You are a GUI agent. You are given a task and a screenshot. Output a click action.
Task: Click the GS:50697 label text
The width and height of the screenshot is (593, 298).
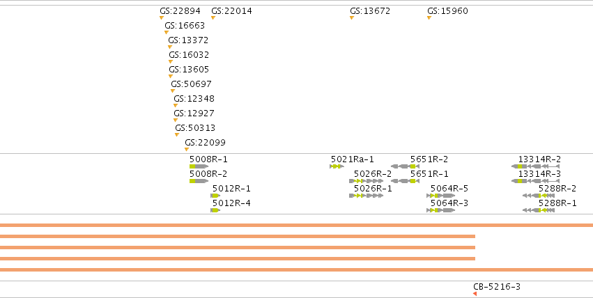(191, 84)
